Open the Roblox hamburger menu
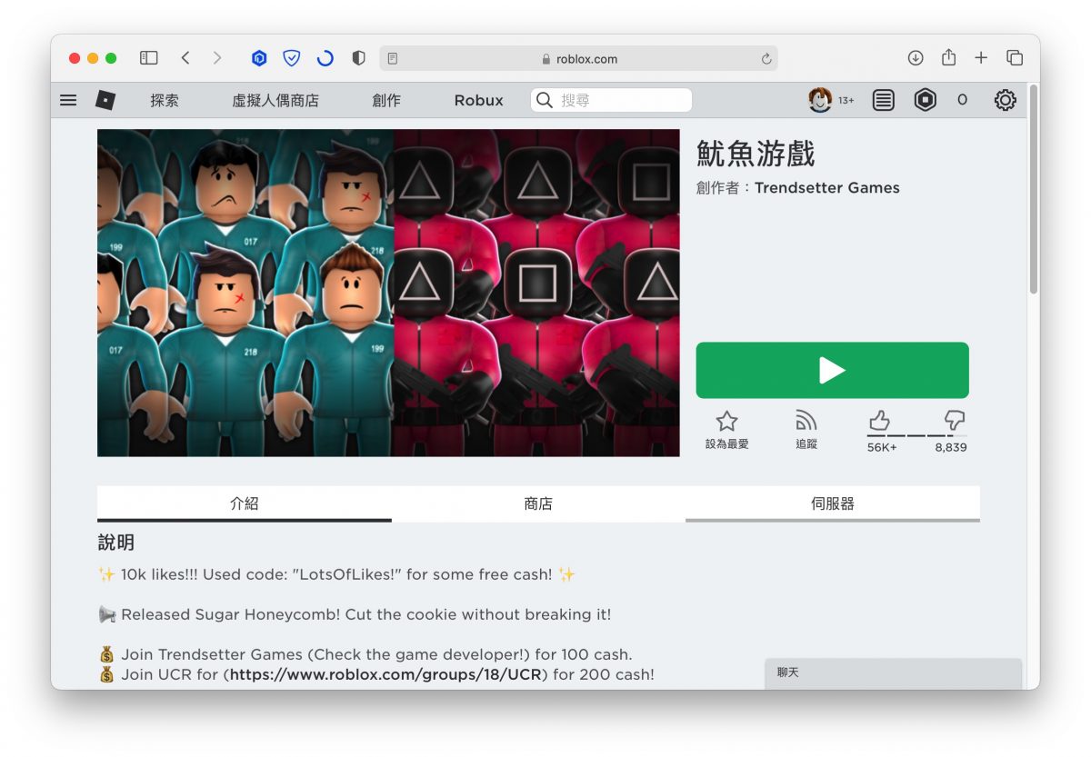Screen dimensions: 1091x757 click(68, 100)
